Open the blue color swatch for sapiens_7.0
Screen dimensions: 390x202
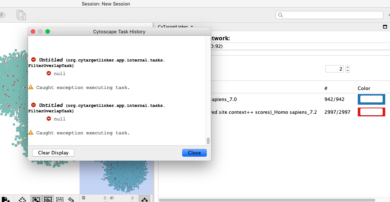click(x=371, y=99)
